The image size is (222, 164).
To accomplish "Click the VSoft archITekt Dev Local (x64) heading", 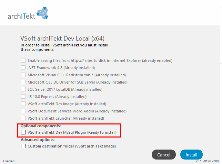I will [62, 39].
